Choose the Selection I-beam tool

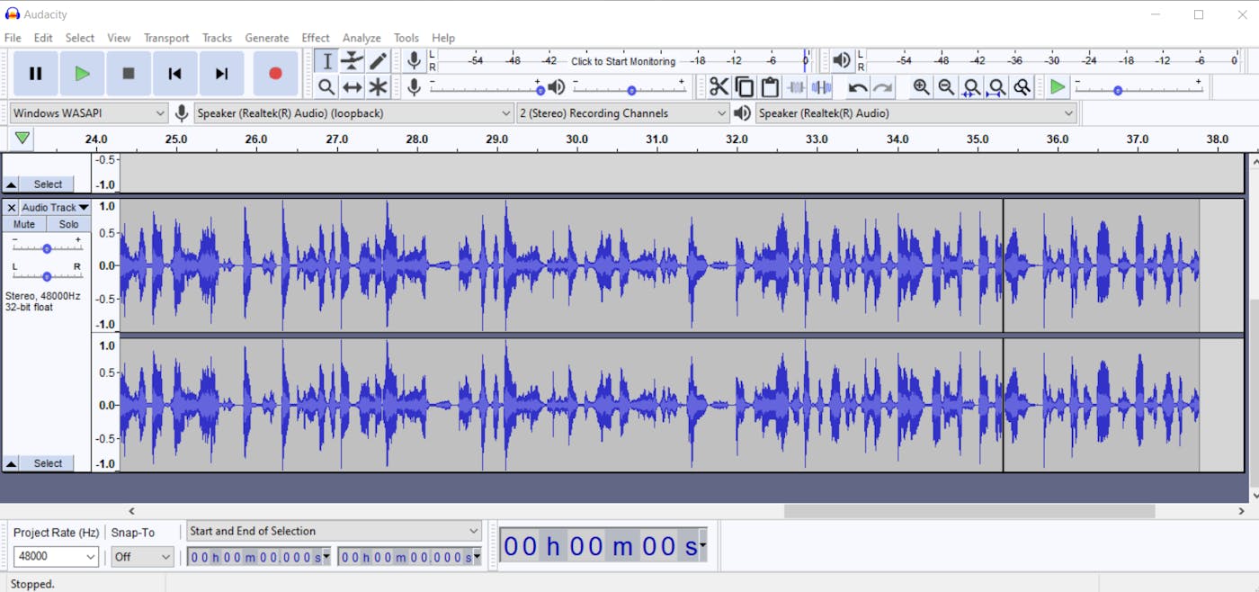pyautogui.click(x=326, y=61)
